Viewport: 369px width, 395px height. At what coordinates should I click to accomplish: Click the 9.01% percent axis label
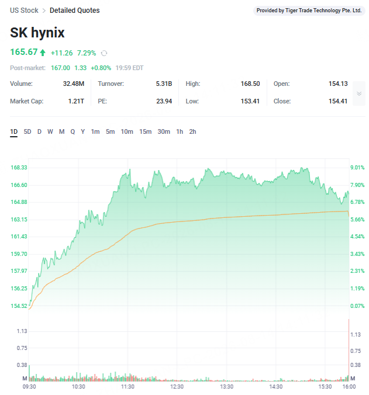(x=357, y=168)
